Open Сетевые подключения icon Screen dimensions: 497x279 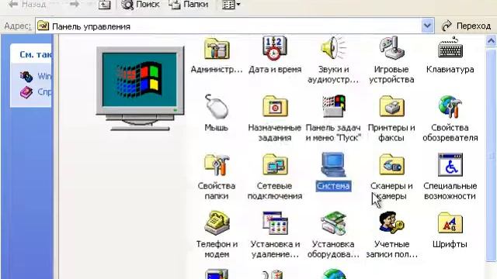pyautogui.click(x=275, y=165)
